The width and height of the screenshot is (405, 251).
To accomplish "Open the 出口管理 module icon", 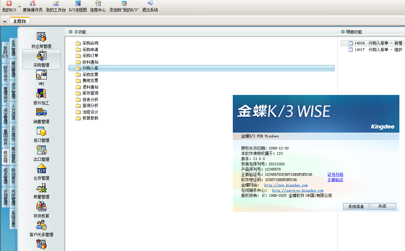I will tap(41, 153).
